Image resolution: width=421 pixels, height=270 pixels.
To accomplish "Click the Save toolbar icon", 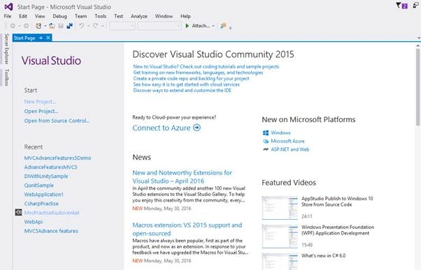I will coord(61,26).
